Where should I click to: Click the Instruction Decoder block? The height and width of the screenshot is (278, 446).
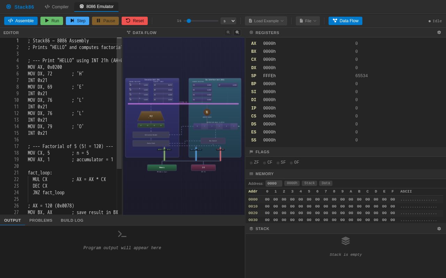point(151,135)
